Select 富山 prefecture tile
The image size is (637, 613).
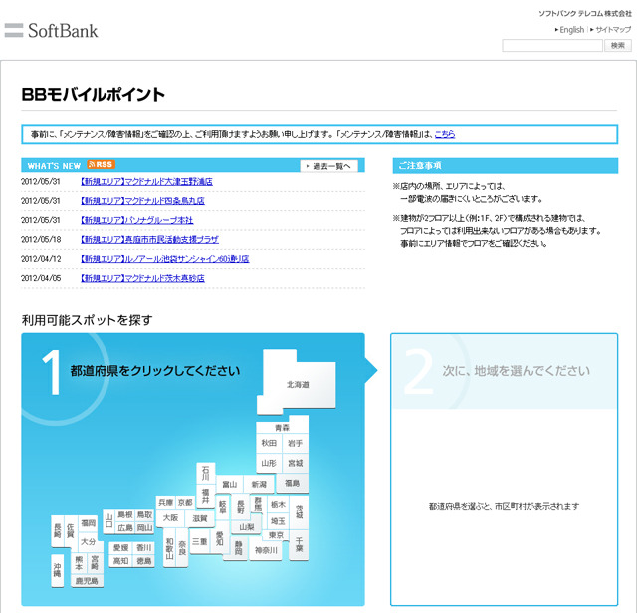tap(230, 485)
